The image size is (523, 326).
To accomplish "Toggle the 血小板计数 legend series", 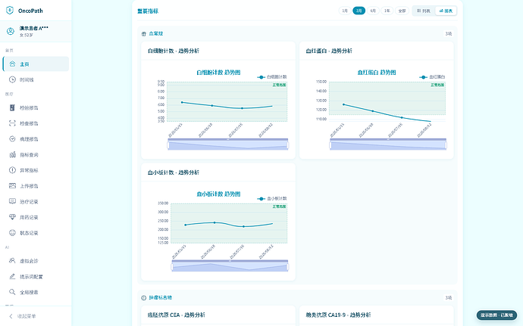I will click(272, 198).
